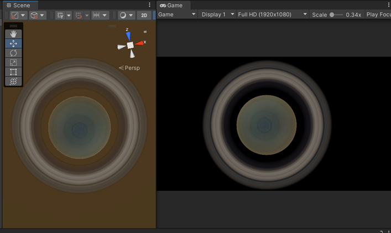Click the center cube of orientation gizmo
The image size is (391, 233).
[130, 45]
